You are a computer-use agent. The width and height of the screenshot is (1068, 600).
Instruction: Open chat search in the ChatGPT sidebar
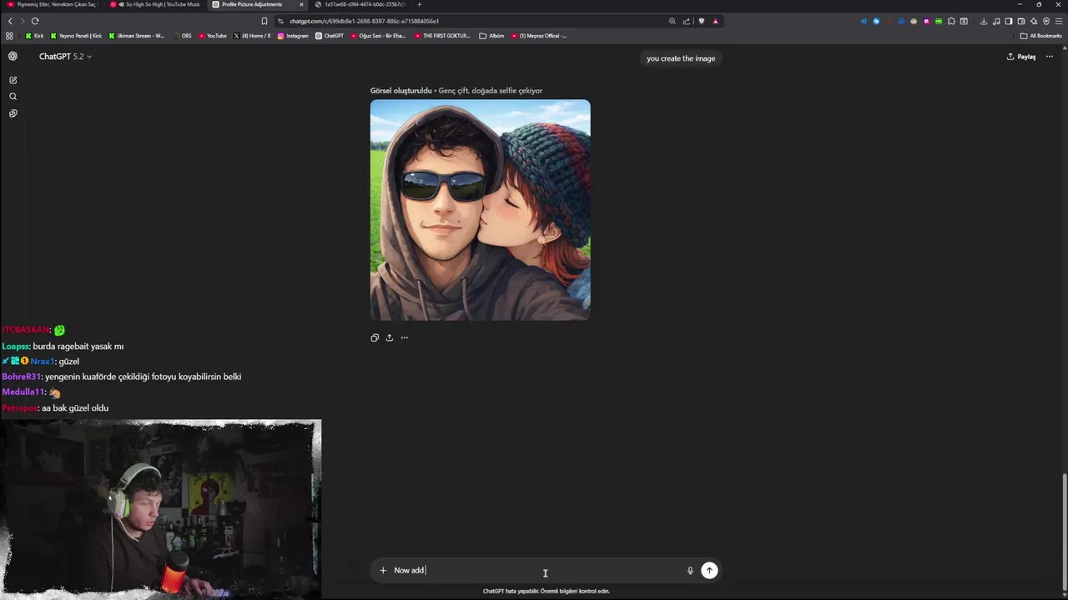tap(13, 97)
